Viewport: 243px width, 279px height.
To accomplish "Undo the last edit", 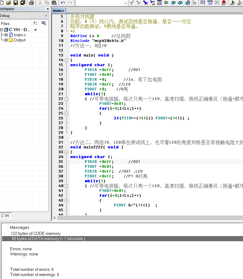I will coord(63,2).
